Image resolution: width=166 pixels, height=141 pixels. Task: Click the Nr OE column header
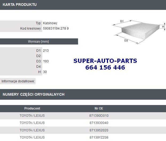tap(99, 108)
